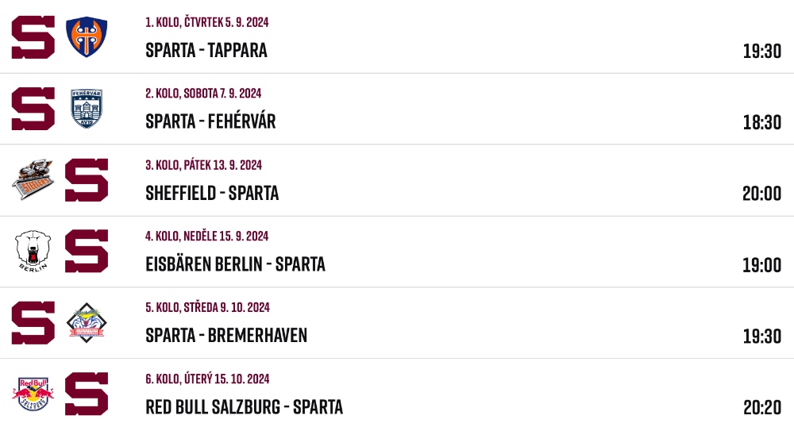
Task: Click Sparta logo in Bremerhaven match row
Action: (33, 323)
